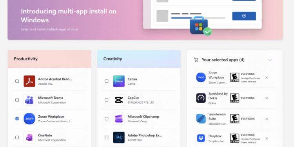Collapse the Your selected apps panel chevron

tap(270, 60)
